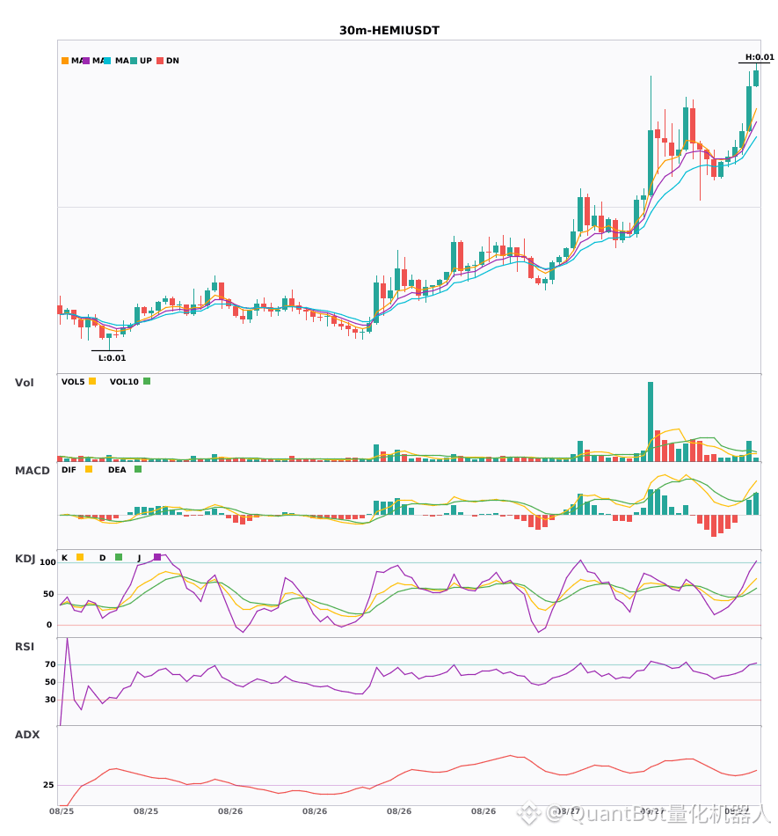Viewport: 778px width, 836px height.
Task: Click the ADX axis value 25
Action: click(x=48, y=785)
